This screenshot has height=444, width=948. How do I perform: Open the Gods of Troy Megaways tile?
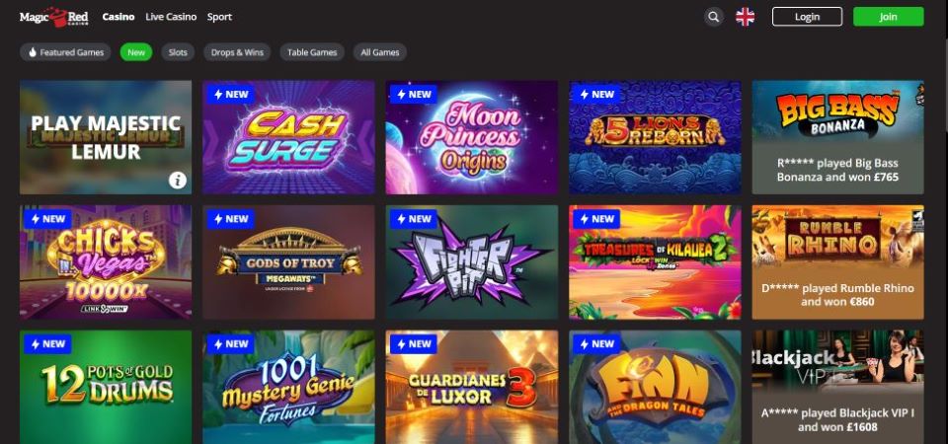tap(288, 262)
